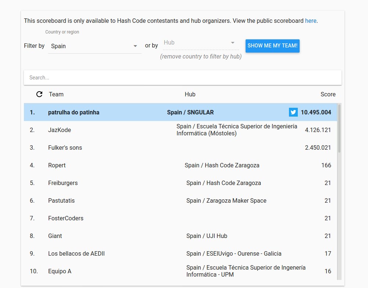Click the Informática - UPM hub text
This screenshot has width=368, height=288.
tap(246, 271)
